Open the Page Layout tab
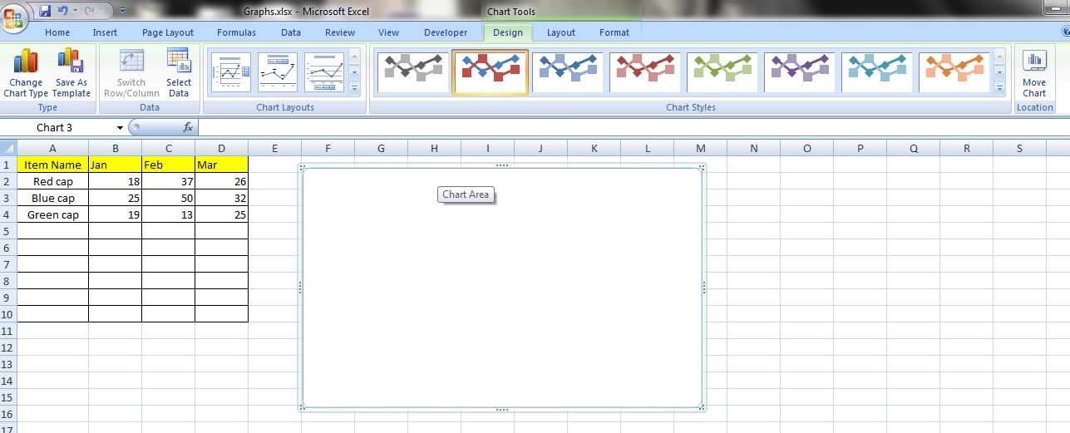1070x433 pixels. pos(167,32)
